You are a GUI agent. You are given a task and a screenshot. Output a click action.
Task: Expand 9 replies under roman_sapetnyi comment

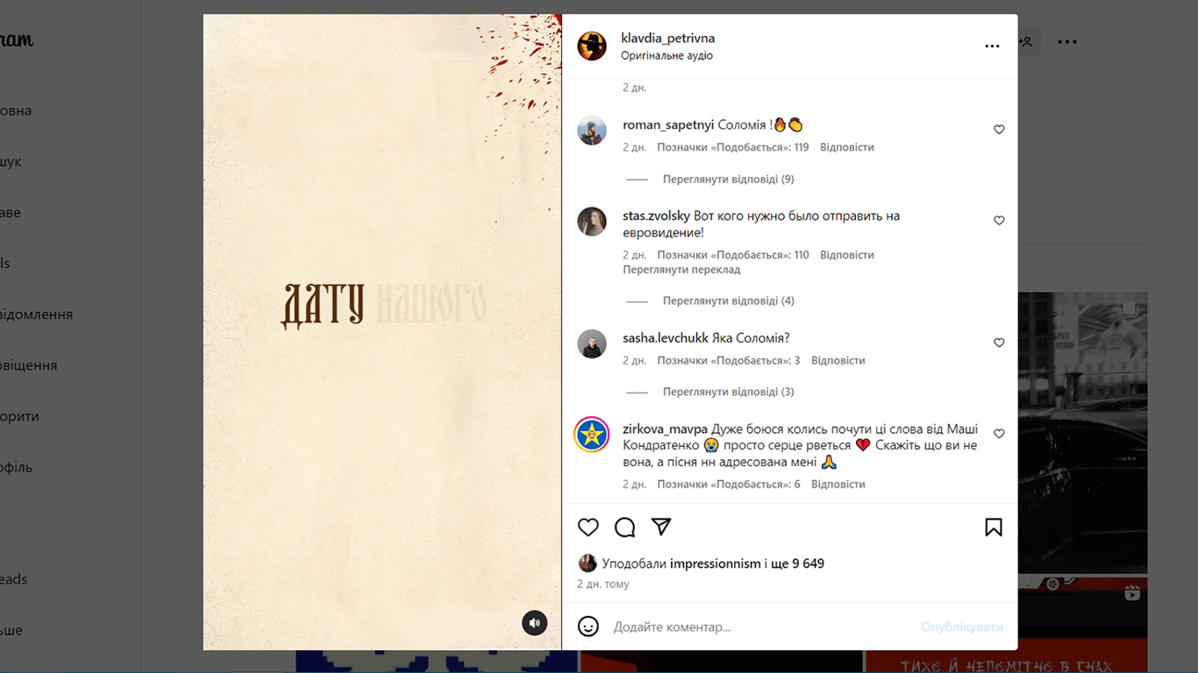728,179
